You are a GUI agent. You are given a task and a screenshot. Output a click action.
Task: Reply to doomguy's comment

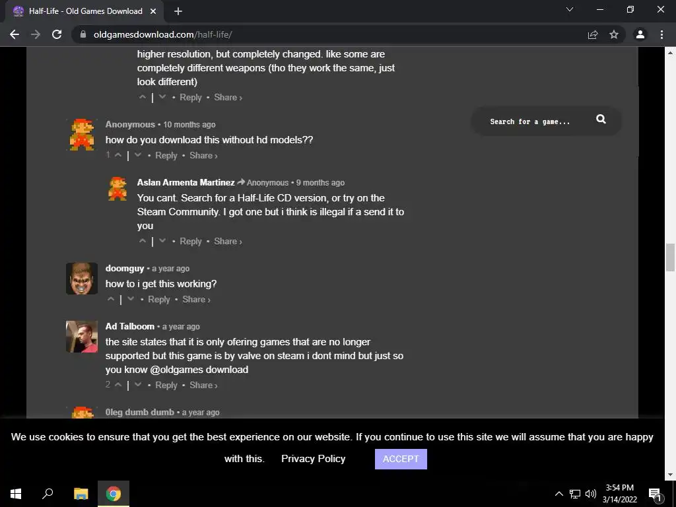click(159, 299)
